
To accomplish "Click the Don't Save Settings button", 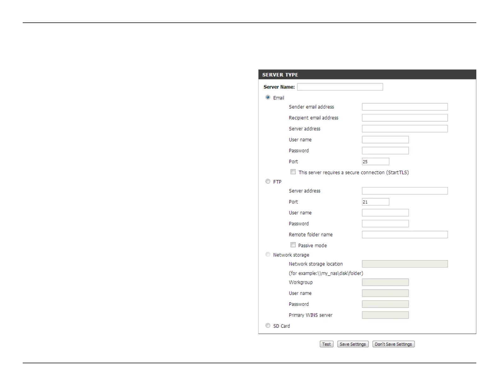I will tap(393, 344).
